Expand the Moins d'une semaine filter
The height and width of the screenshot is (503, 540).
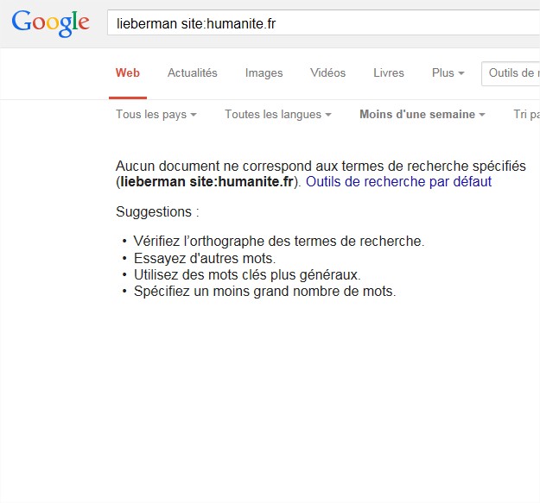pyautogui.click(x=422, y=114)
